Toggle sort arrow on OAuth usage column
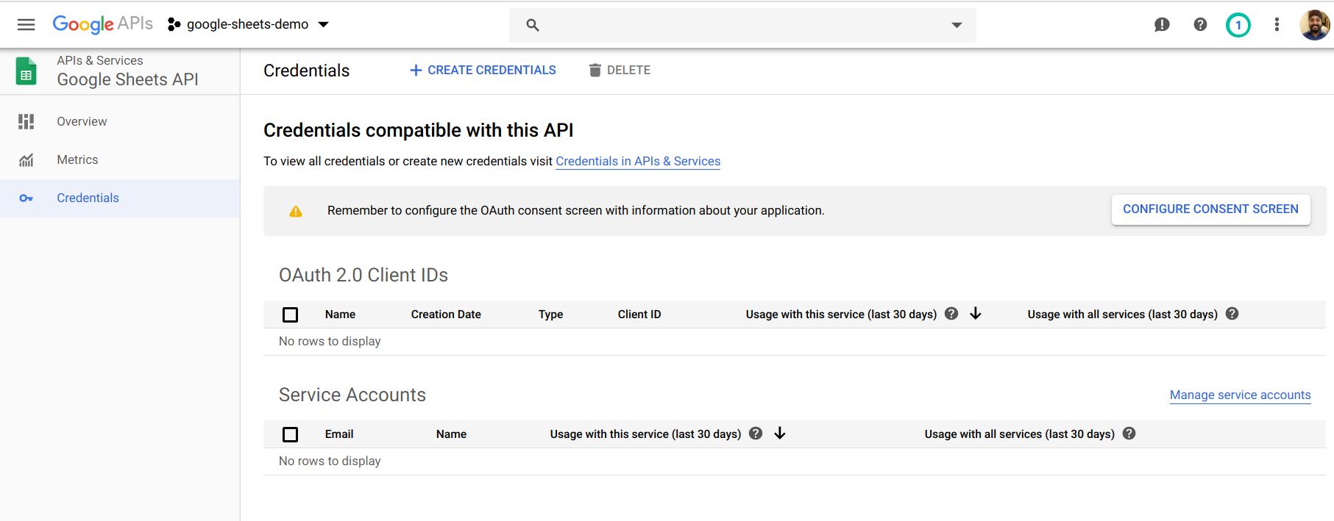Viewport: 1334px width, 521px height. coord(976,314)
